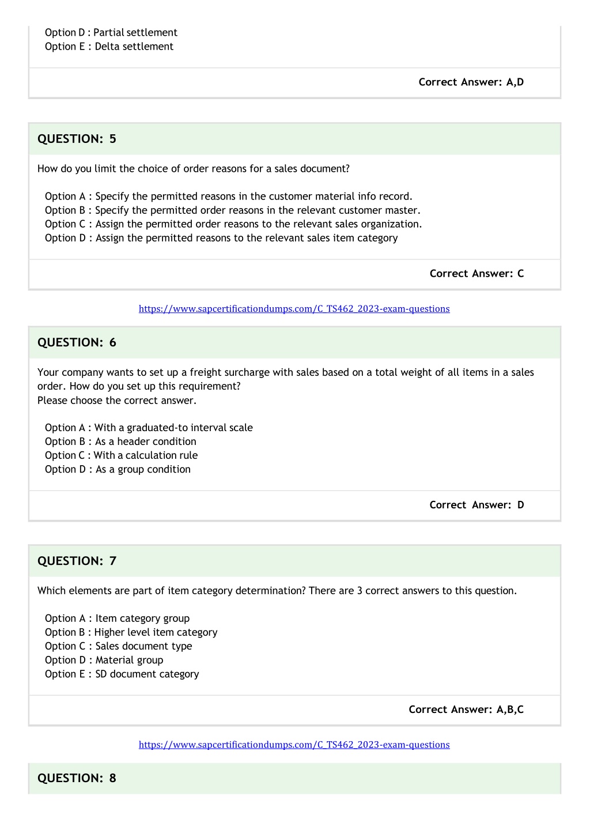This screenshot has height=834, width=590.
Task: Select Option C: With a calculation rule
Action: pyautogui.click(x=121, y=455)
